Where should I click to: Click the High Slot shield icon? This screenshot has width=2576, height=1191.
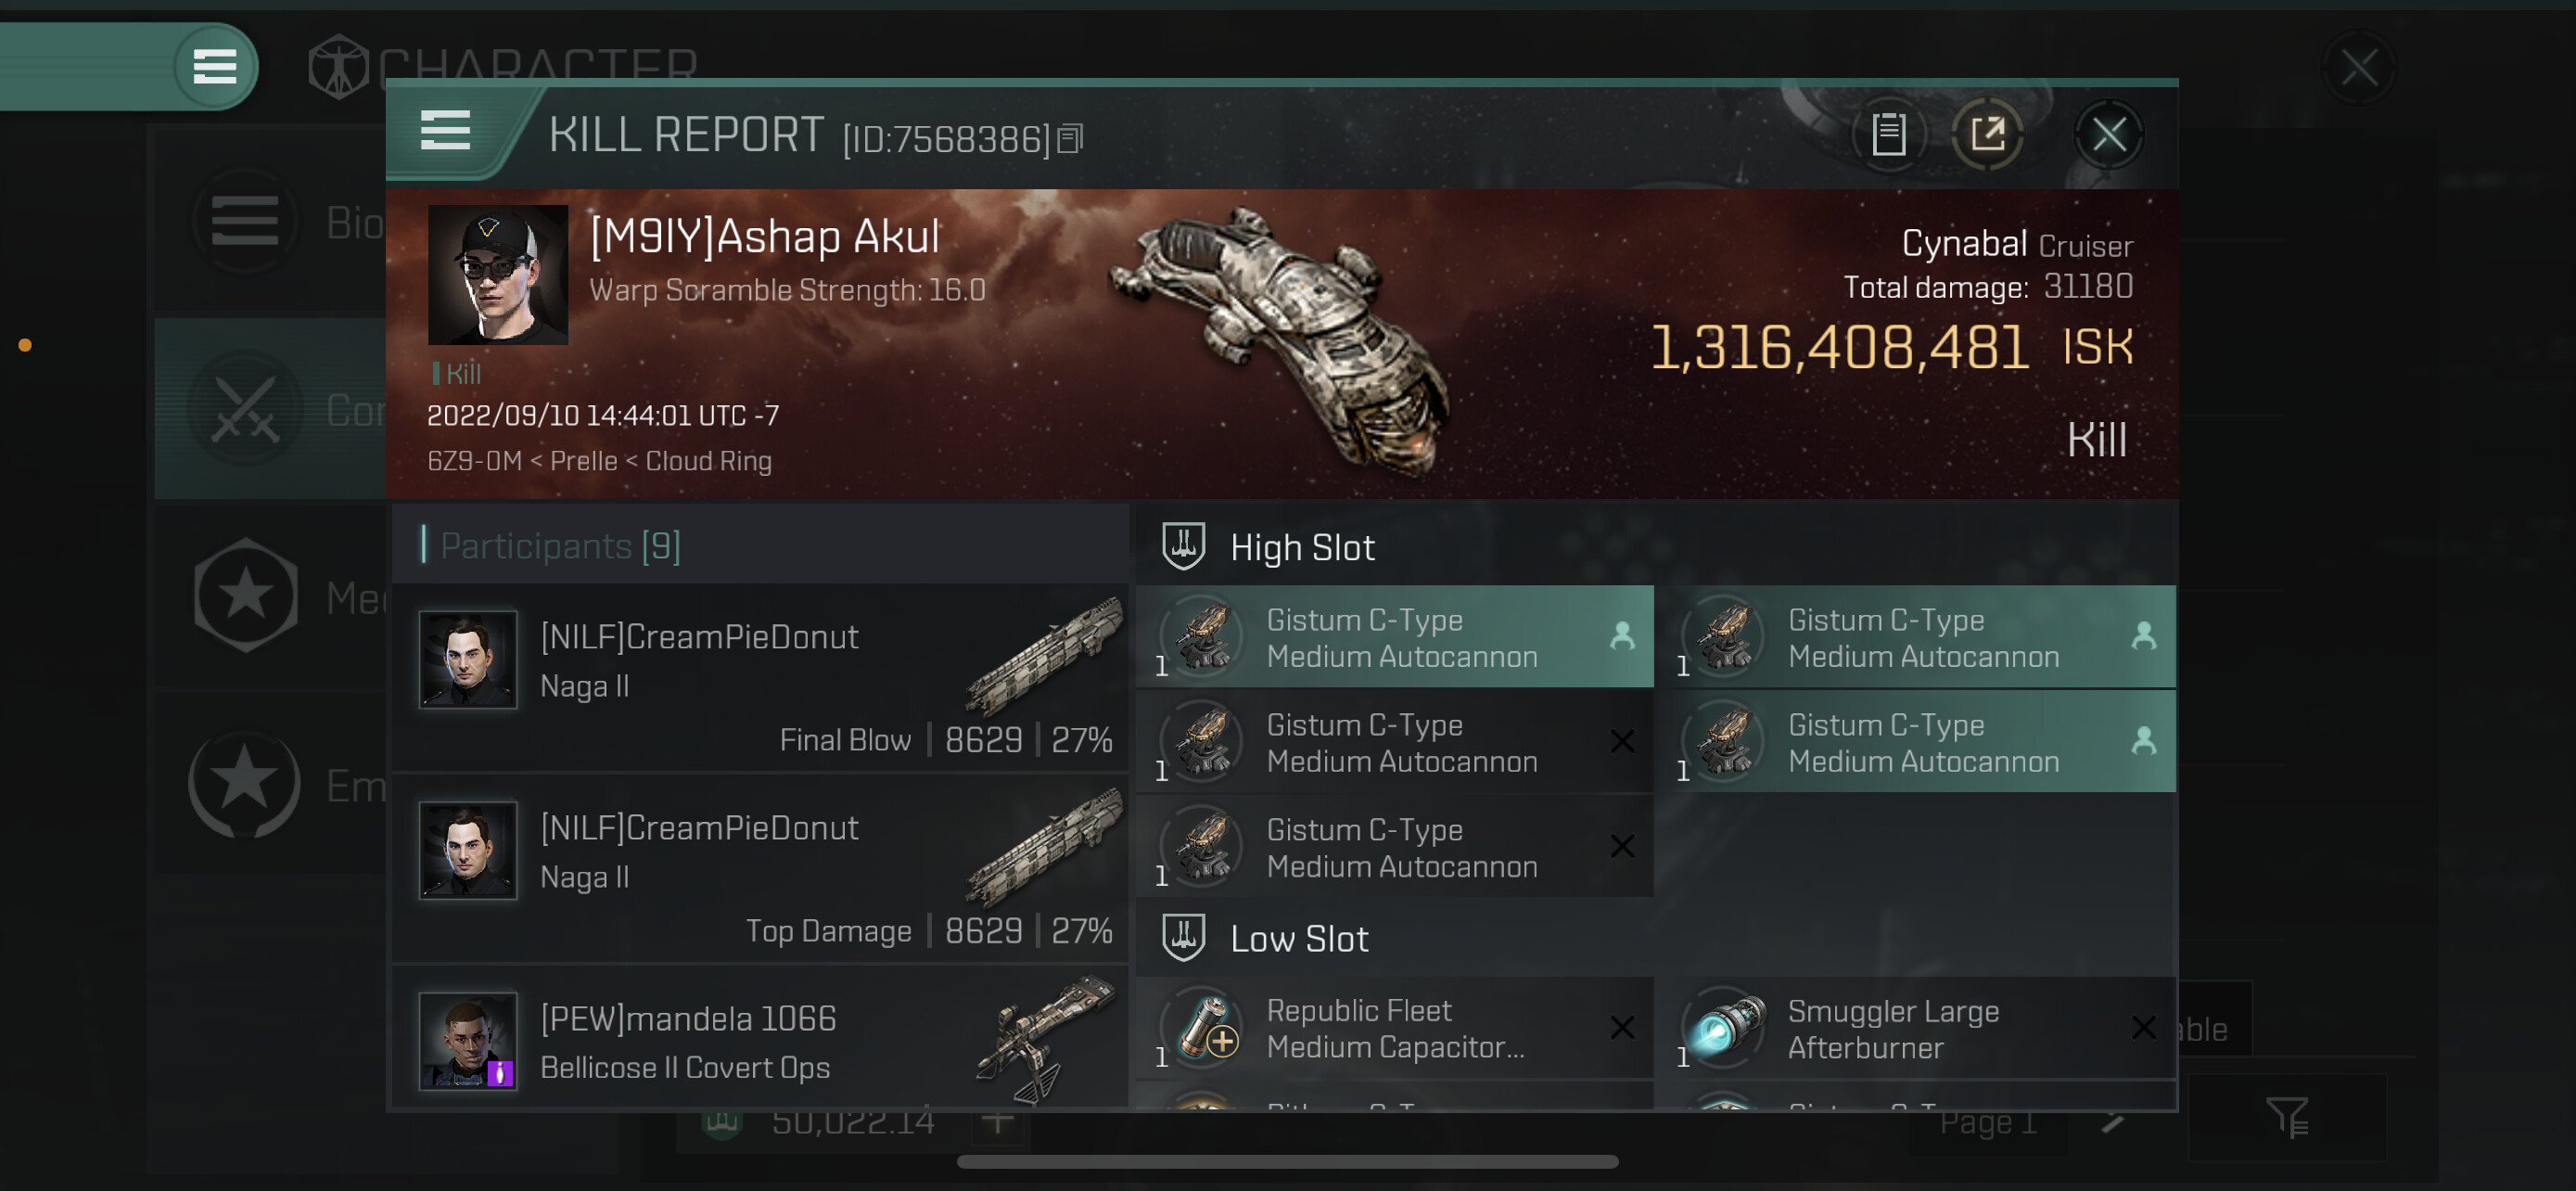pos(1183,546)
